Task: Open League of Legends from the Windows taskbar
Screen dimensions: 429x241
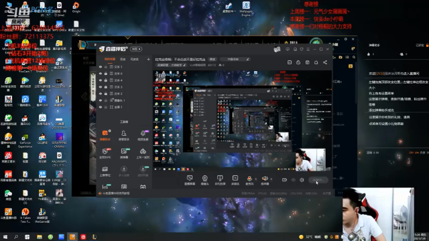Action: [94, 236]
